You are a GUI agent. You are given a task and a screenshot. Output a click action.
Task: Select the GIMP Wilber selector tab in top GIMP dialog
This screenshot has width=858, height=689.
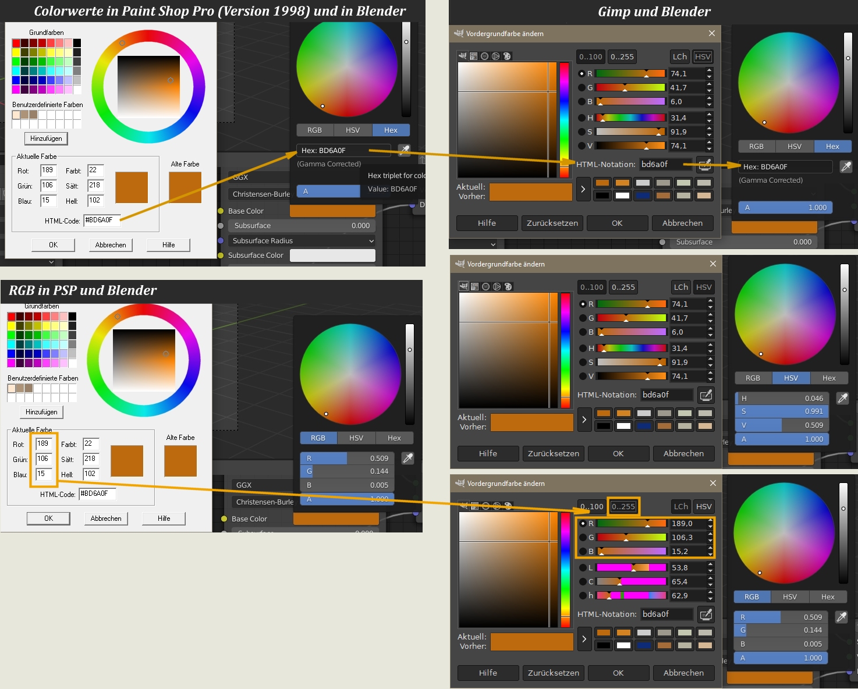click(463, 56)
